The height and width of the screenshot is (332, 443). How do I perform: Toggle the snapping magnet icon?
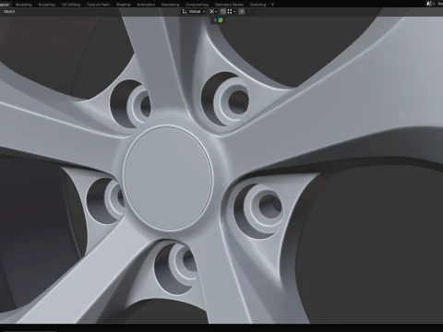coord(223,12)
